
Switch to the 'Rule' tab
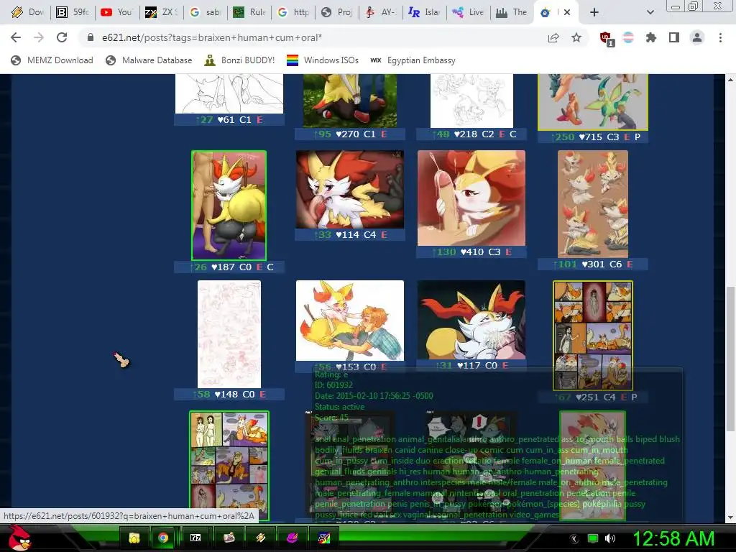[x=249, y=12]
